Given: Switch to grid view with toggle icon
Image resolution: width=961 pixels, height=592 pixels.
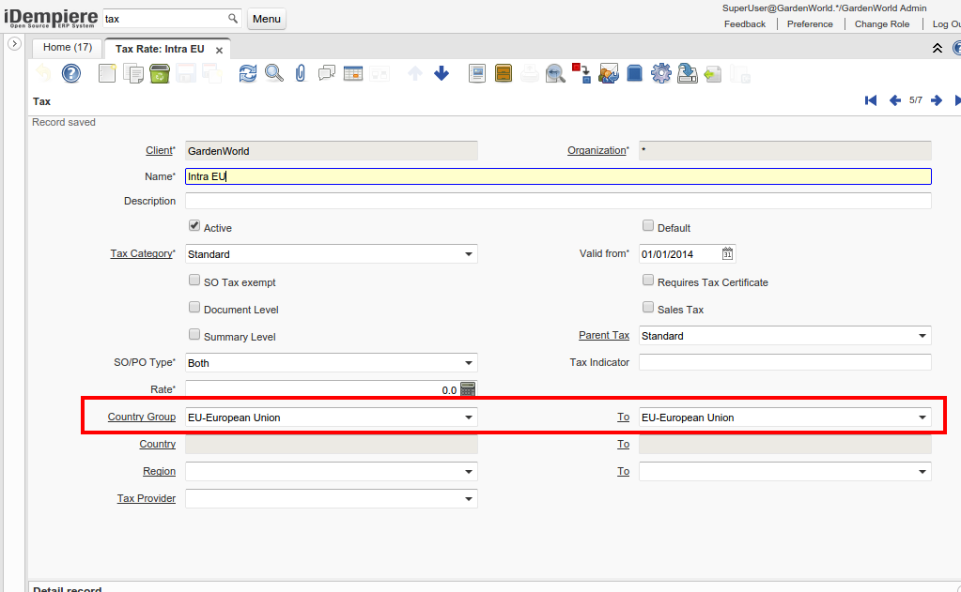Looking at the screenshot, I should click(x=353, y=73).
